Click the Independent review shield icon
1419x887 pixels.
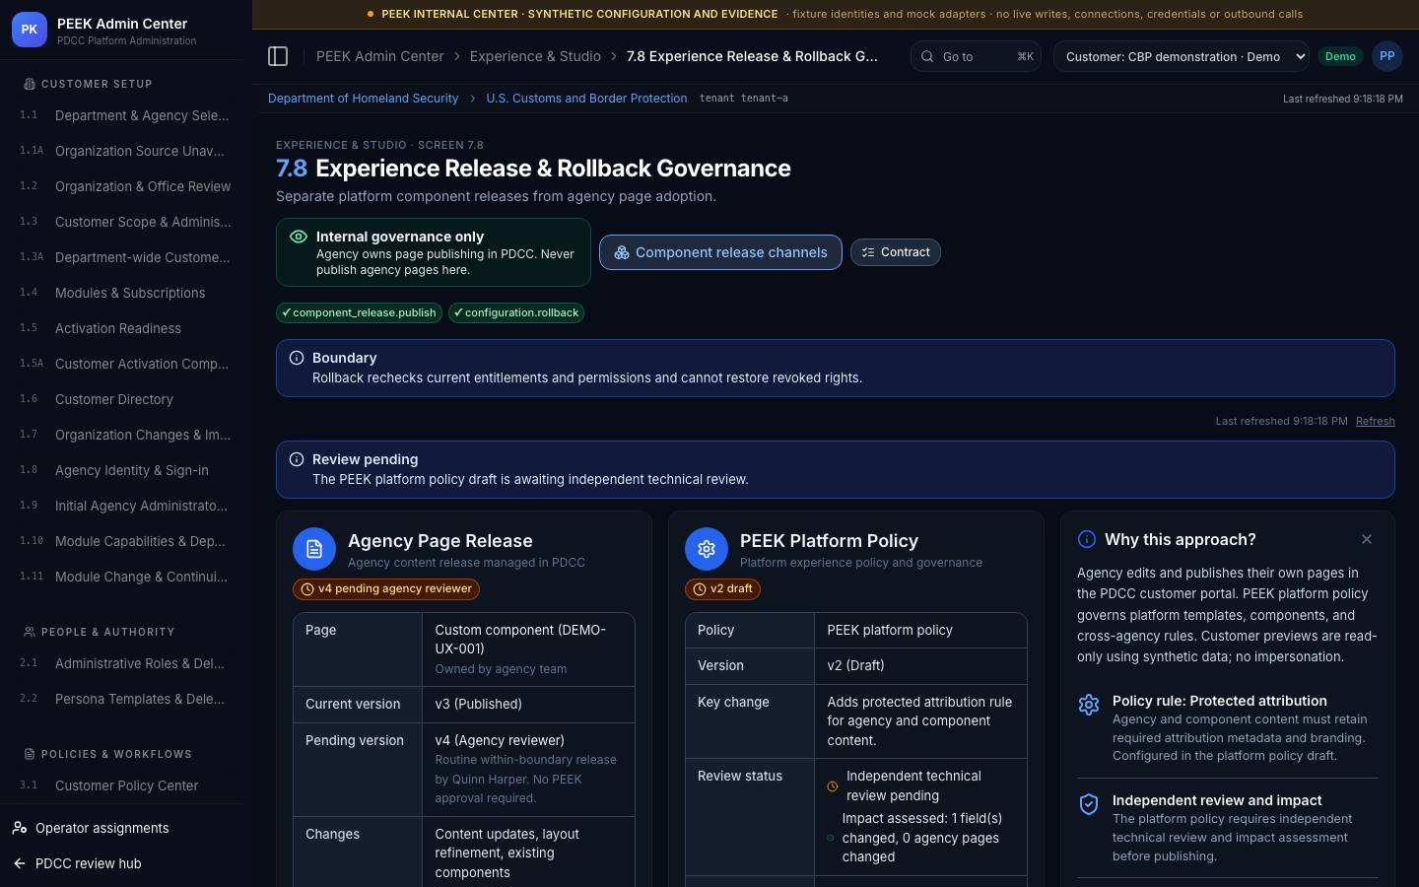(x=1089, y=804)
